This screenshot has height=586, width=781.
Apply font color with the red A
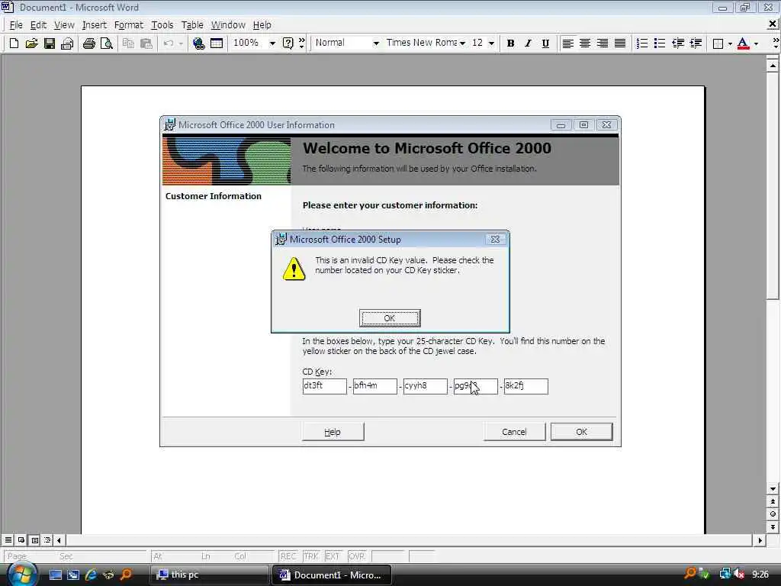click(x=743, y=43)
